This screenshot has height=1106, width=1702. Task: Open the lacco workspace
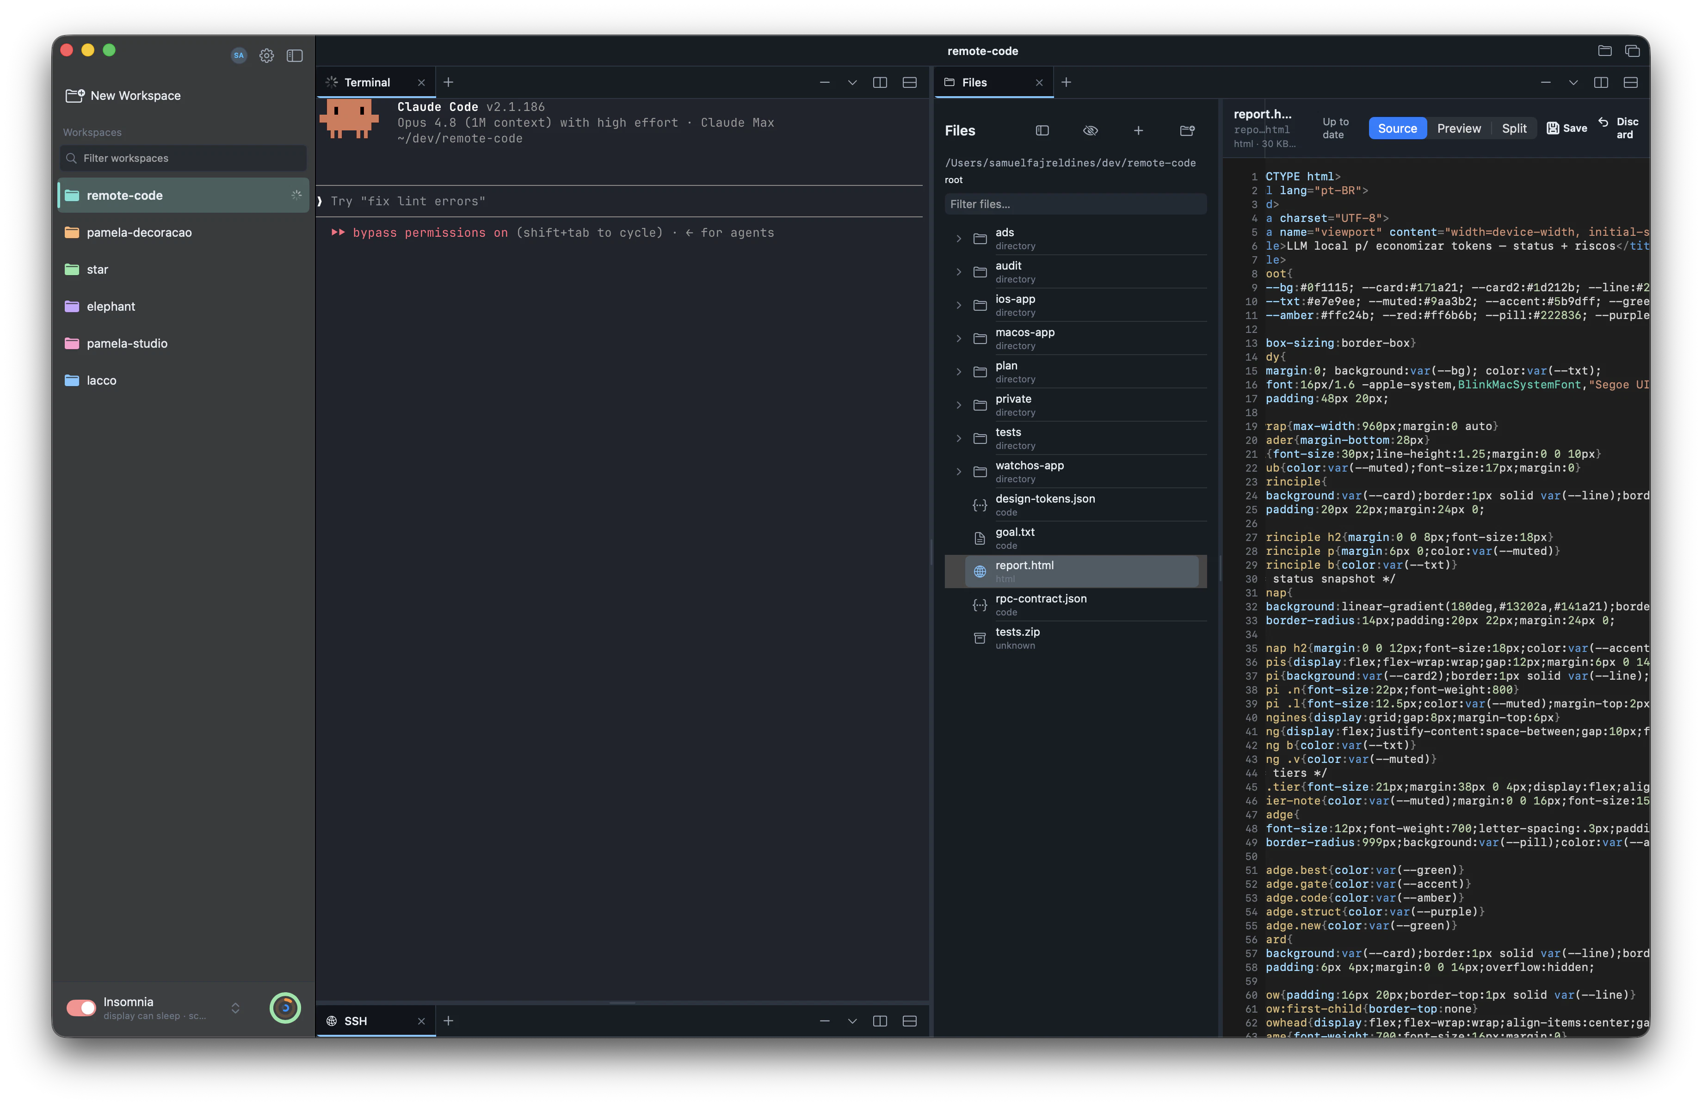tap(183, 381)
